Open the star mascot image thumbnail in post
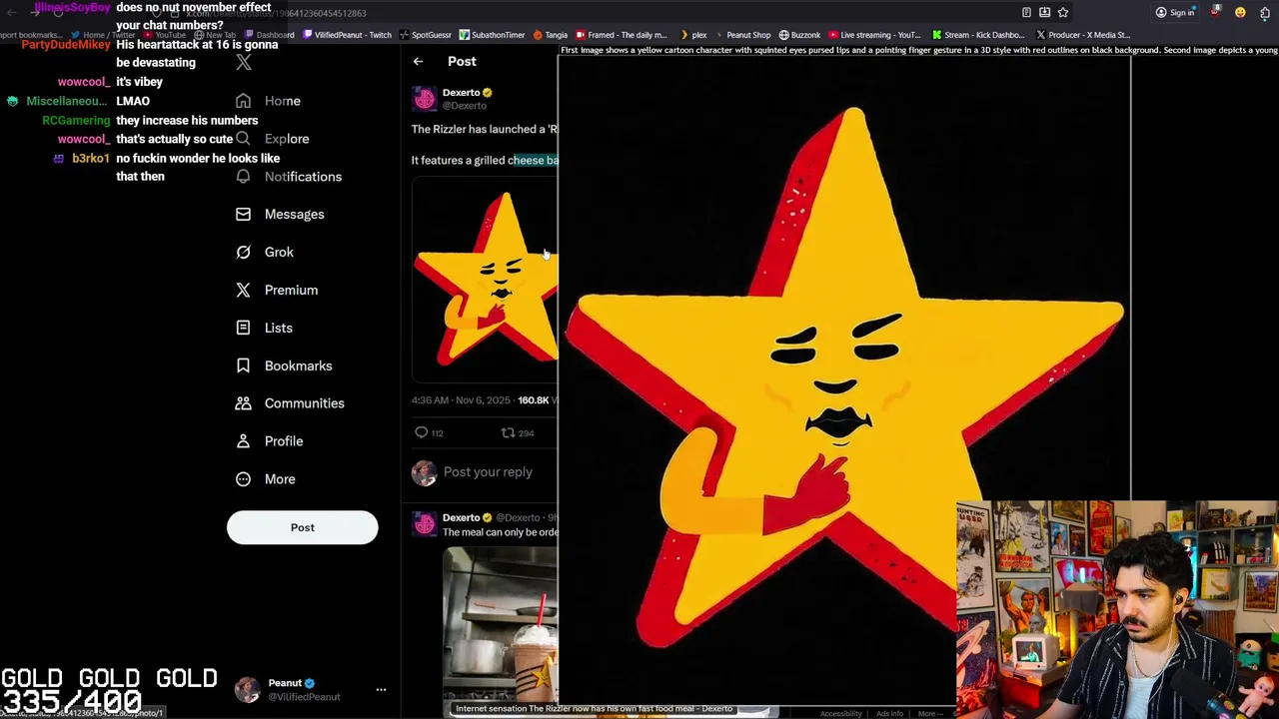Screen dimensions: 1279x719 (x=486, y=280)
